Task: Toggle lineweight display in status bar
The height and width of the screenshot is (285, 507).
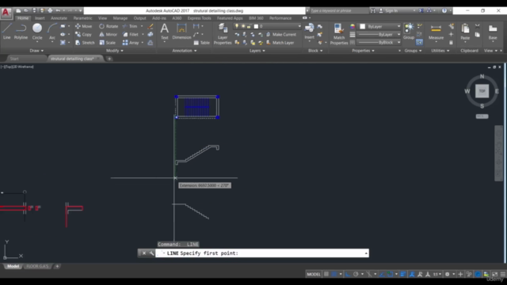Action: click(403, 274)
